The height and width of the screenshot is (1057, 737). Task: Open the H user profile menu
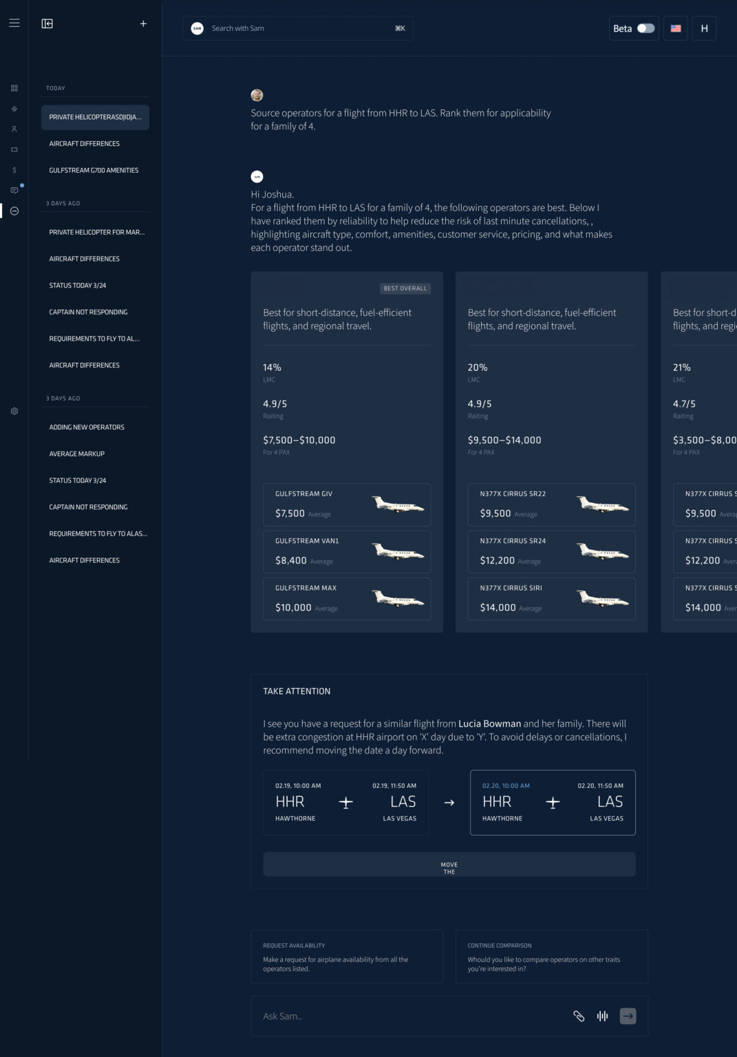[x=704, y=28]
